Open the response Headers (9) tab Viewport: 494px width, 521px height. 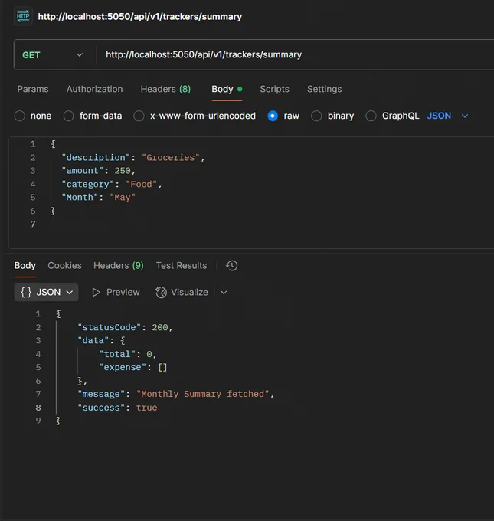tap(119, 266)
